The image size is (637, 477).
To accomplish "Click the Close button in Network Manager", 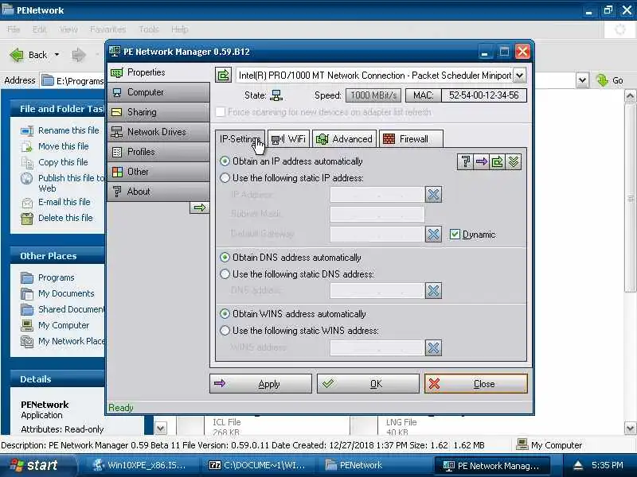I will coord(476,384).
